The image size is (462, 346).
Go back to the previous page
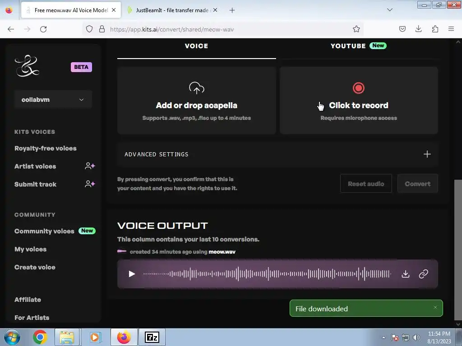pyautogui.click(x=11, y=29)
